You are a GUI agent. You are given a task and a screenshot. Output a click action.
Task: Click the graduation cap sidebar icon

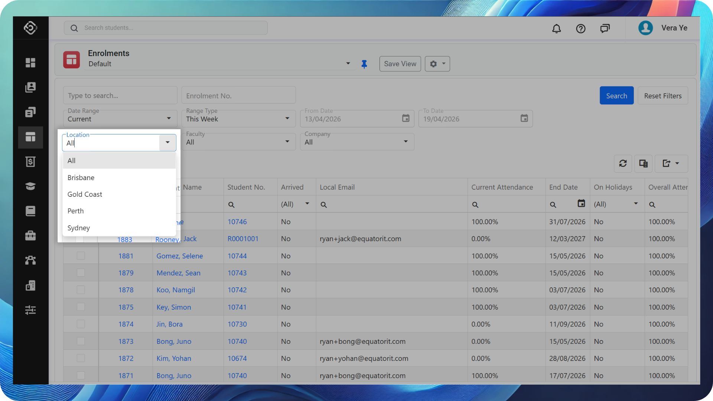(30, 186)
